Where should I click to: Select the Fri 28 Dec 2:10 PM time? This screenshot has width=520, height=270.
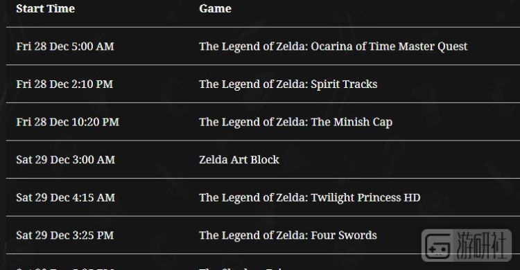pyautogui.click(x=64, y=84)
